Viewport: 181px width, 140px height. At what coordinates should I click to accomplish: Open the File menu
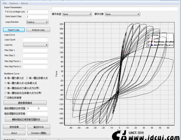click(x=5, y=3)
